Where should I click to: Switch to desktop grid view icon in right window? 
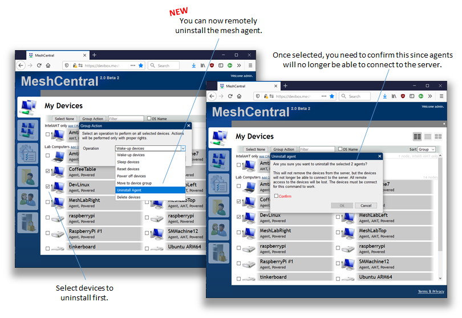[x=439, y=136]
